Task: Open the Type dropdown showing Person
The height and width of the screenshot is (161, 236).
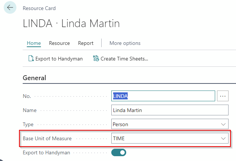Action: 170,124
